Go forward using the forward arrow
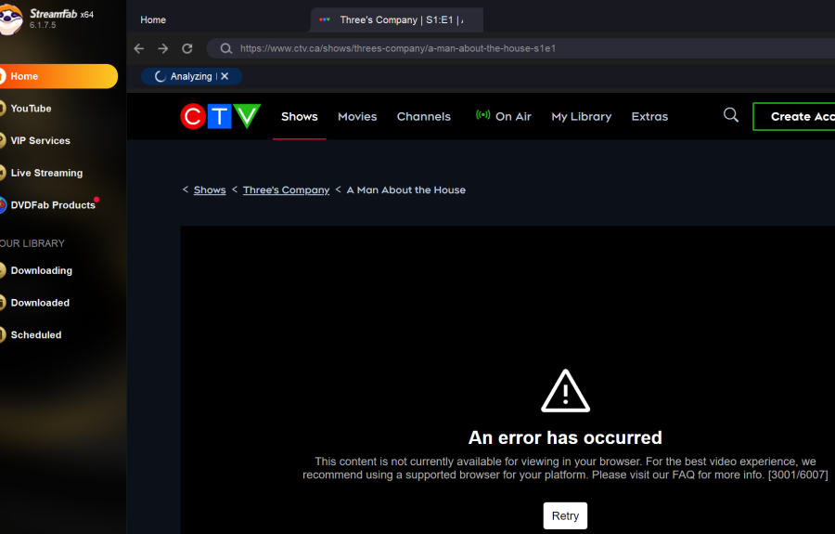The image size is (835, 534). 163,48
